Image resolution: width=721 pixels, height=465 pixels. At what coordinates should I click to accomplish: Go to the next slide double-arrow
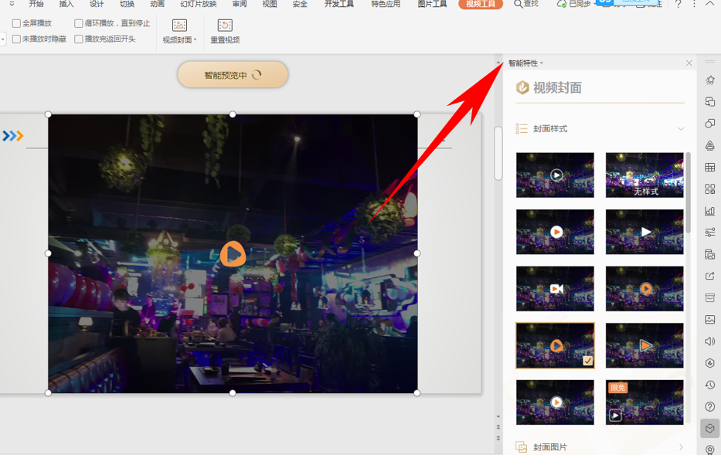[498, 438]
